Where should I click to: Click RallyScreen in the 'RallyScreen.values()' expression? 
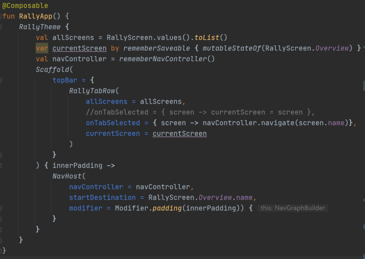coord(129,38)
